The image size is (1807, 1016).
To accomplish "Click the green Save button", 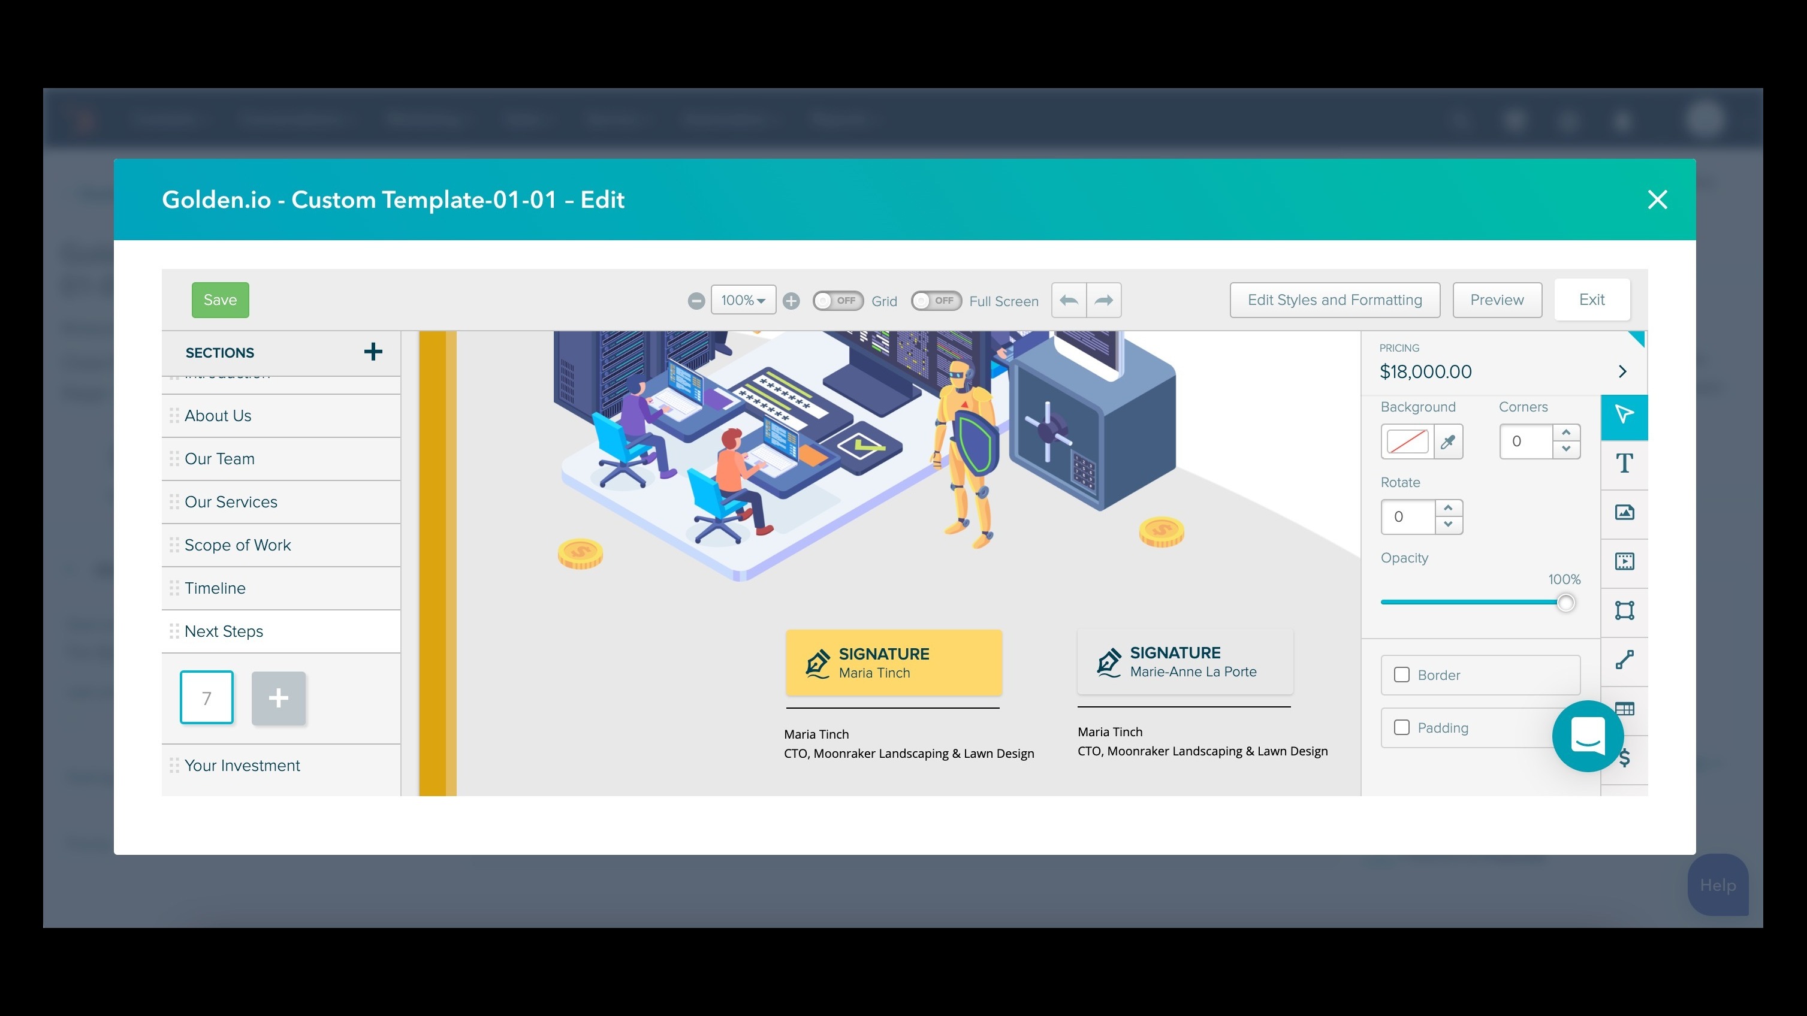I will pyautogui.click(x=219, y=300).
